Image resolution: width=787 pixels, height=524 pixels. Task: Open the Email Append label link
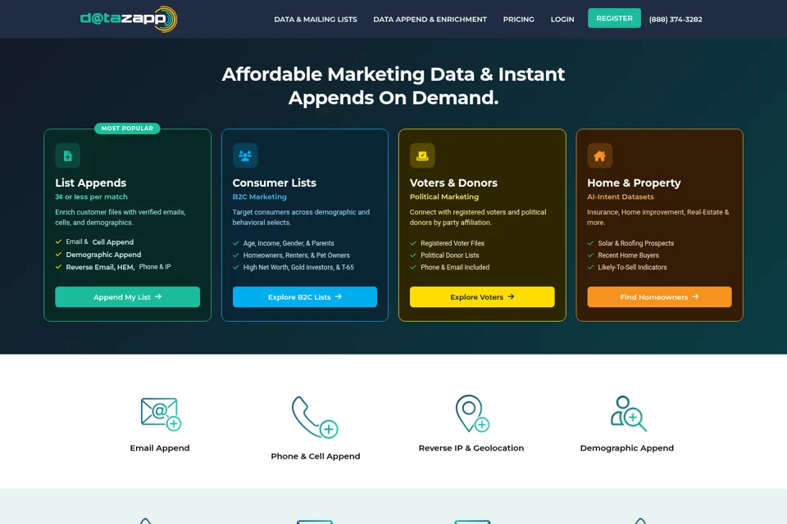[160, 448]
